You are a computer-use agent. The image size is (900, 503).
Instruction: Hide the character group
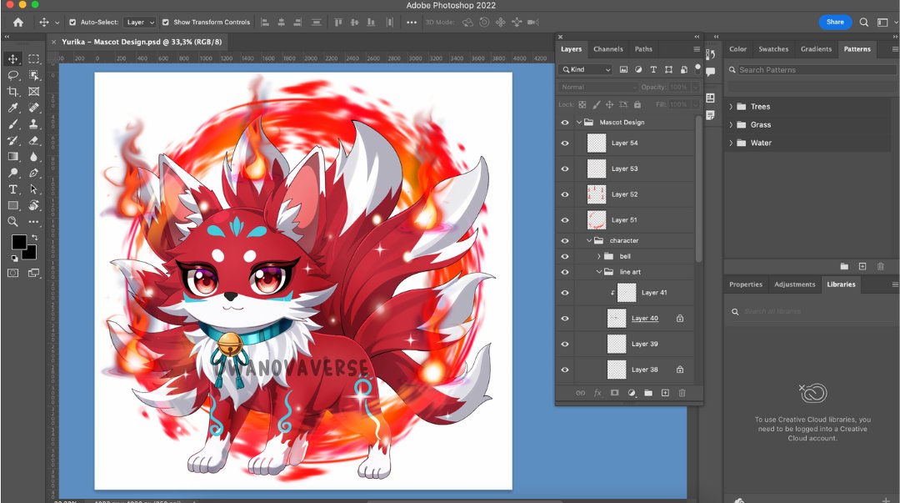tap(565, 241)
